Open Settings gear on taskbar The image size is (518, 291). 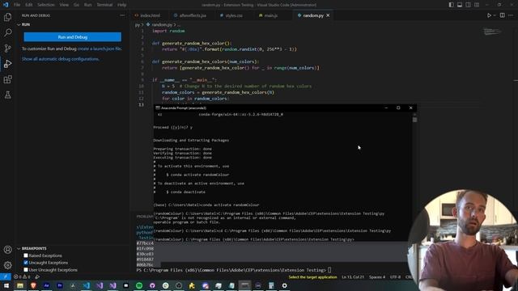(284, 285)
